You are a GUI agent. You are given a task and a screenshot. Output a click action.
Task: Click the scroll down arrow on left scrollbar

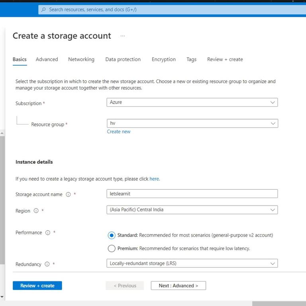pyautogui.click(x=2, y=296)
